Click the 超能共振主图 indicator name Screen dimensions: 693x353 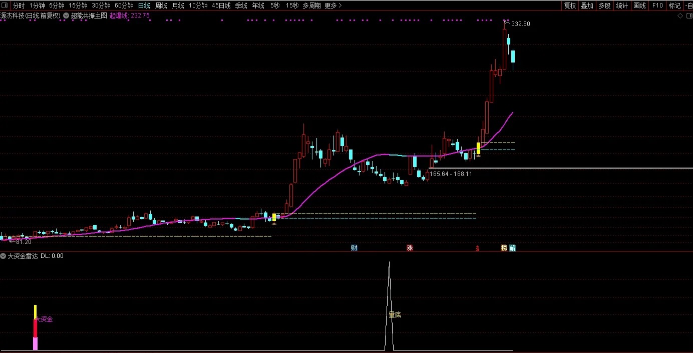(x=89, y=15)
